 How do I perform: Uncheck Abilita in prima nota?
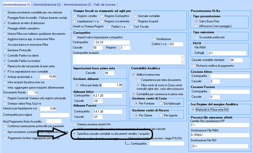133,74
